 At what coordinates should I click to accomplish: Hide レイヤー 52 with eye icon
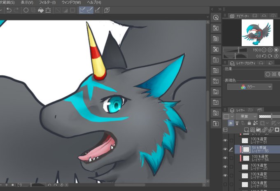(225, 175)
